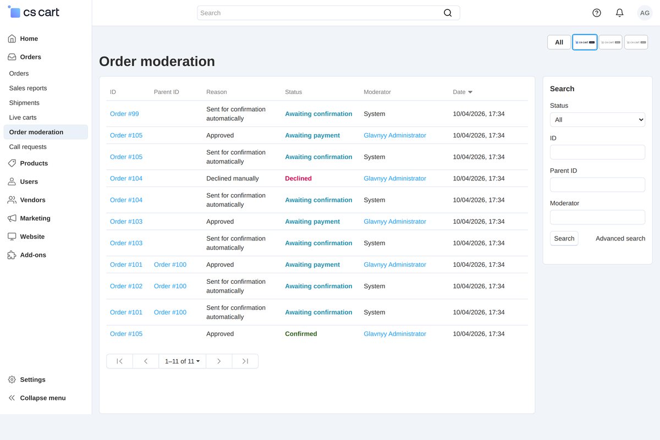This screenshot has width=660, height=440.
Task: Go to previous page of results
Action: 146,361
